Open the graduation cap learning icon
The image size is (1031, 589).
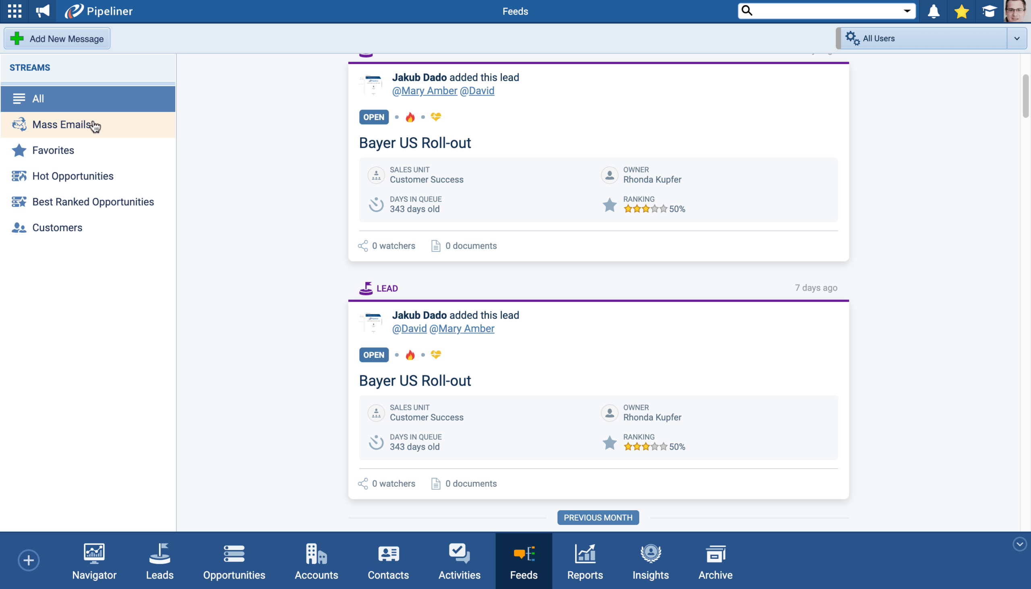[989, 11]
